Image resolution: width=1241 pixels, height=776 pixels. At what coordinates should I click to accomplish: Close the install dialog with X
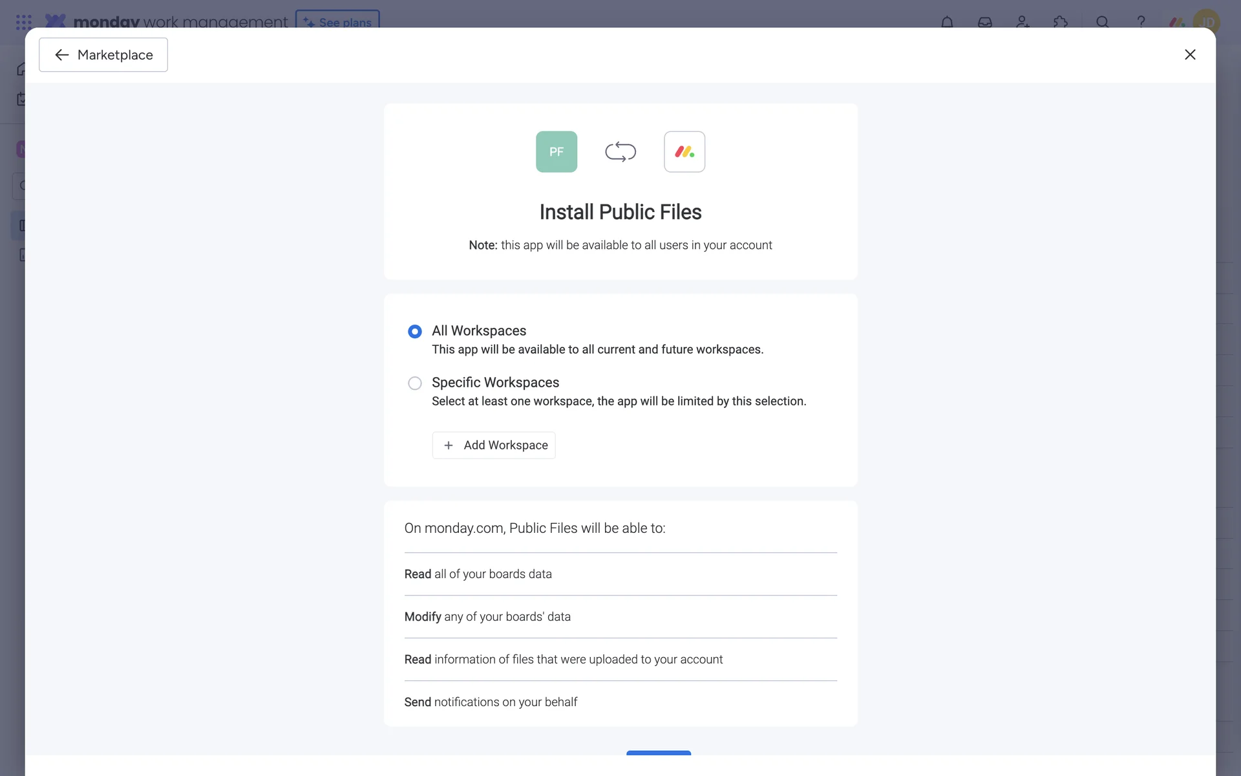(x=1190, y=55)
